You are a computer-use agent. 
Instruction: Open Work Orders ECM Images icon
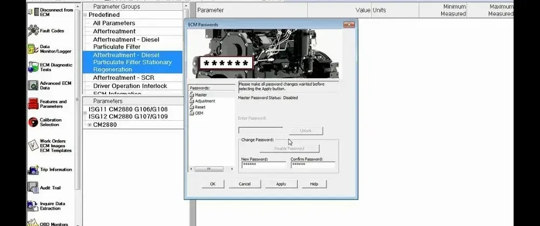pos(33,146)
